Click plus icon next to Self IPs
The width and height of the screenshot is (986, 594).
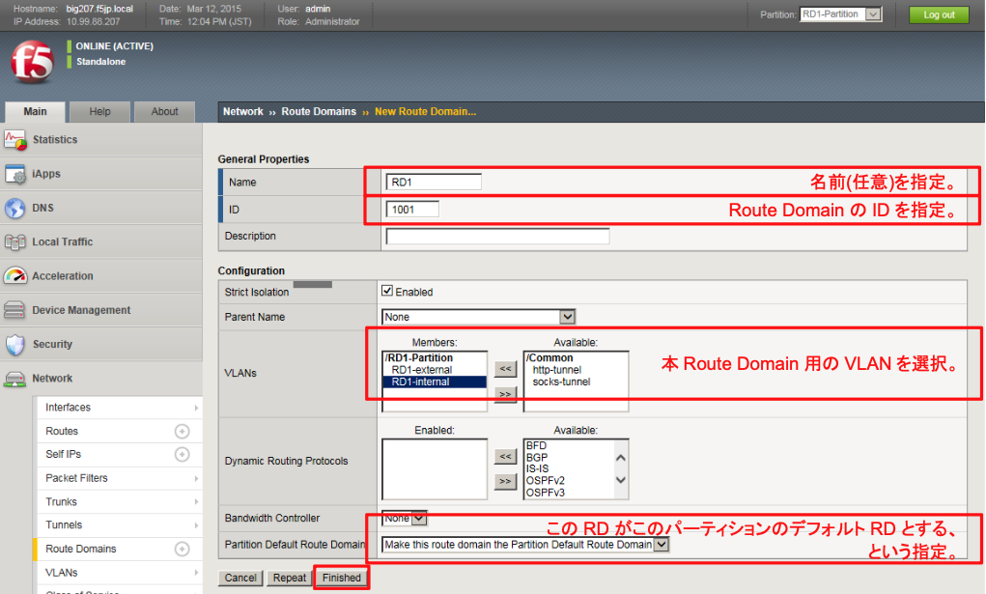coord(182,454)
